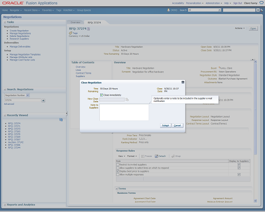Toggle Display to Suppliers for Restrict row
265x212 pixels.
click(239, 164)
